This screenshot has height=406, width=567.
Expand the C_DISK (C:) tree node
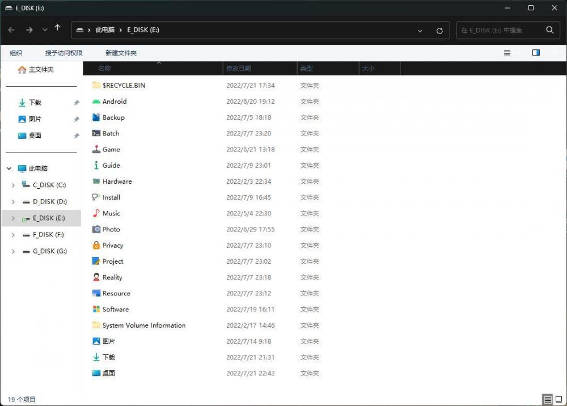[13, 185]
